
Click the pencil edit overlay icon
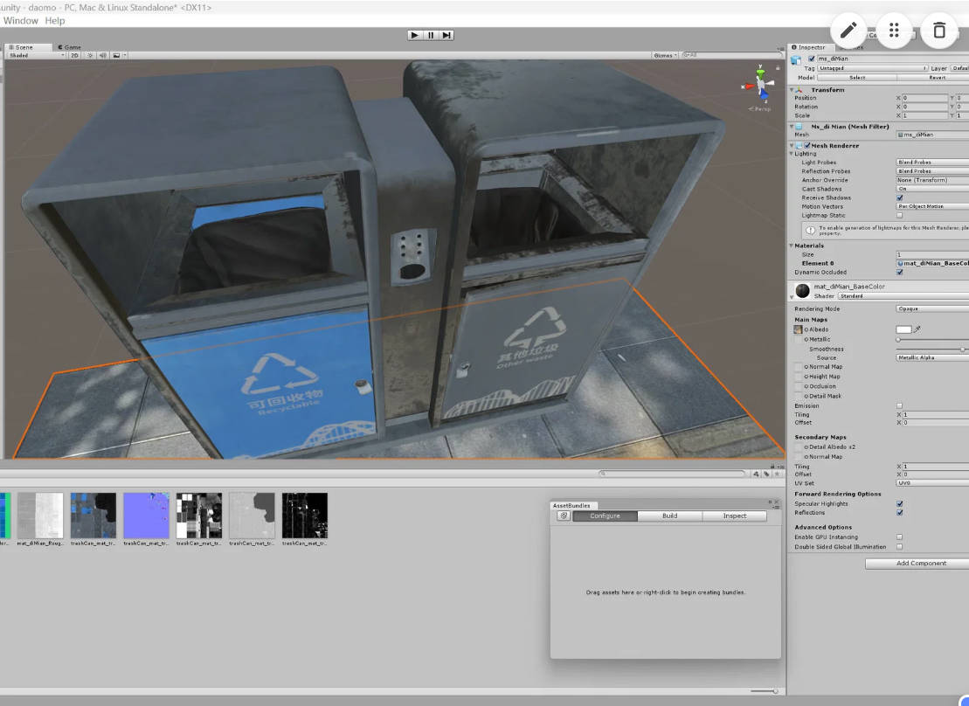click(x=848, y=30)
